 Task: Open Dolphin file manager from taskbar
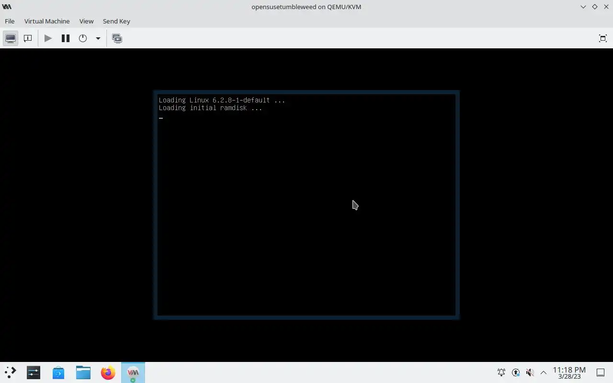[x=83, y=372]
